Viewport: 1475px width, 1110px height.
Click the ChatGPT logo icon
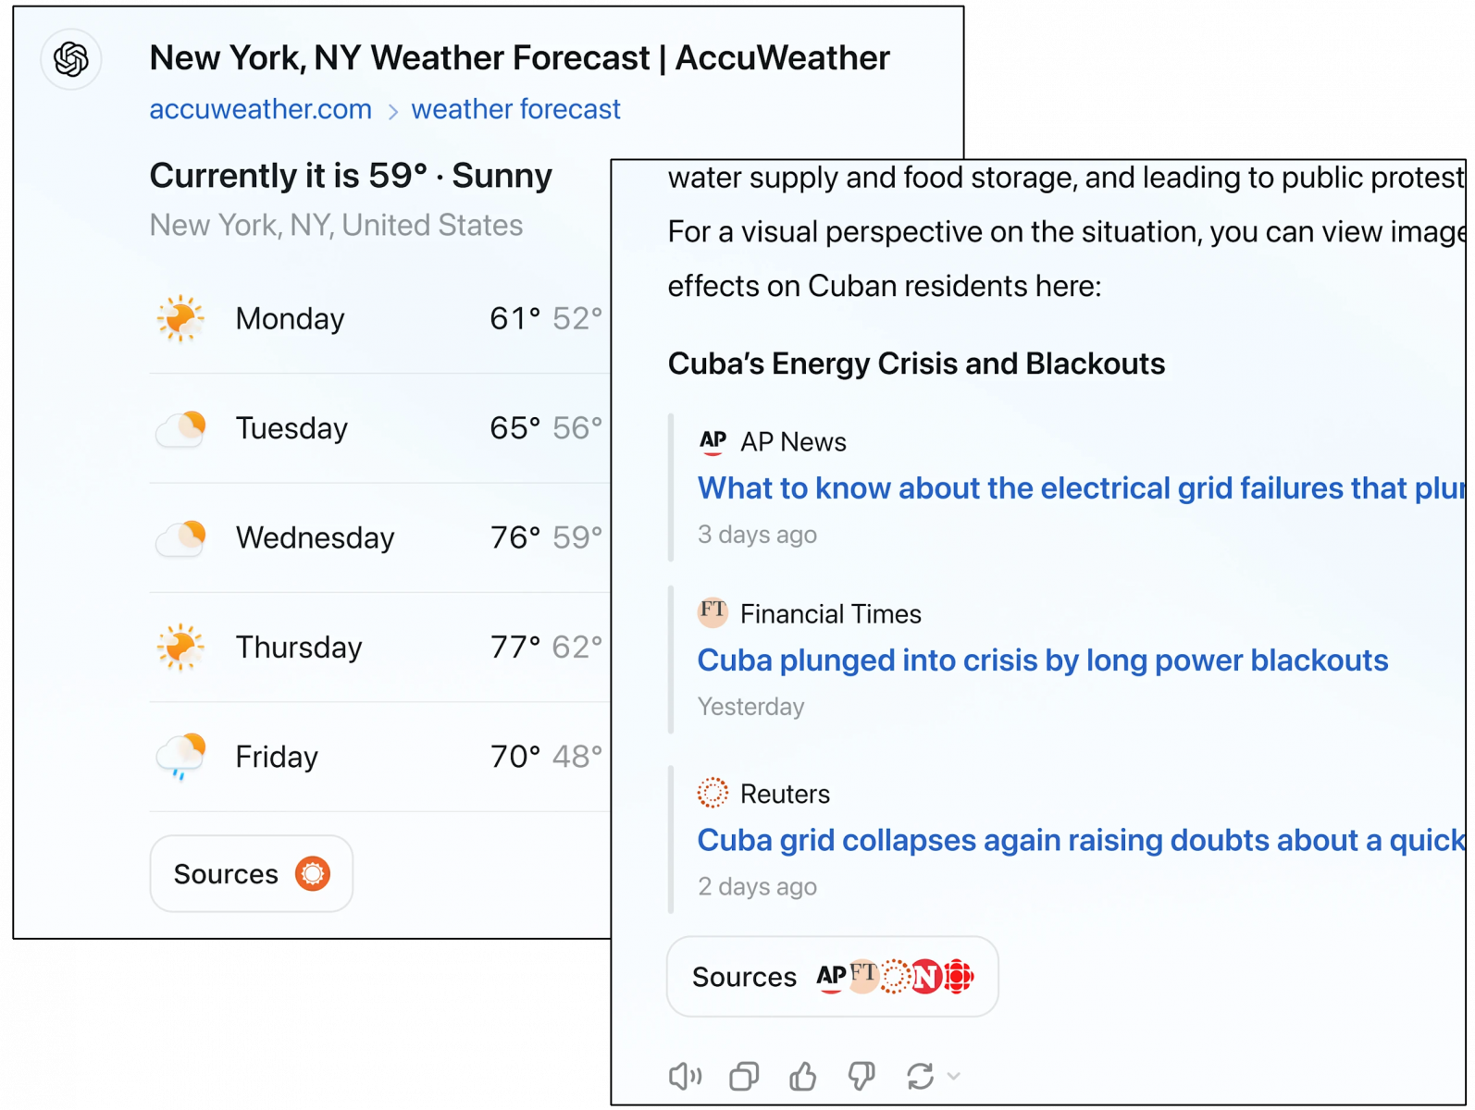71,60
